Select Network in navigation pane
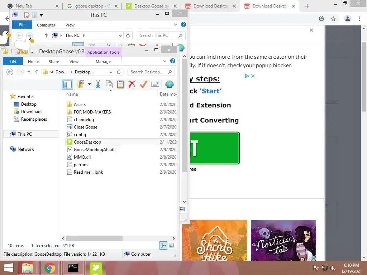Viewport: 367px width, 275px height. click(x=25, y=149)
